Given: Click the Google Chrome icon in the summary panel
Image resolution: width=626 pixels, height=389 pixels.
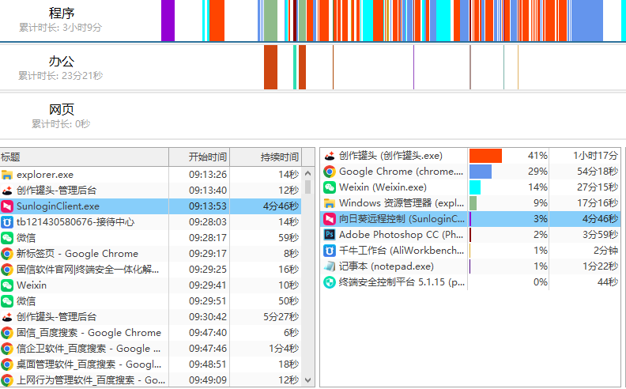Looking at the screenshot, I should [x=330, y=172].
